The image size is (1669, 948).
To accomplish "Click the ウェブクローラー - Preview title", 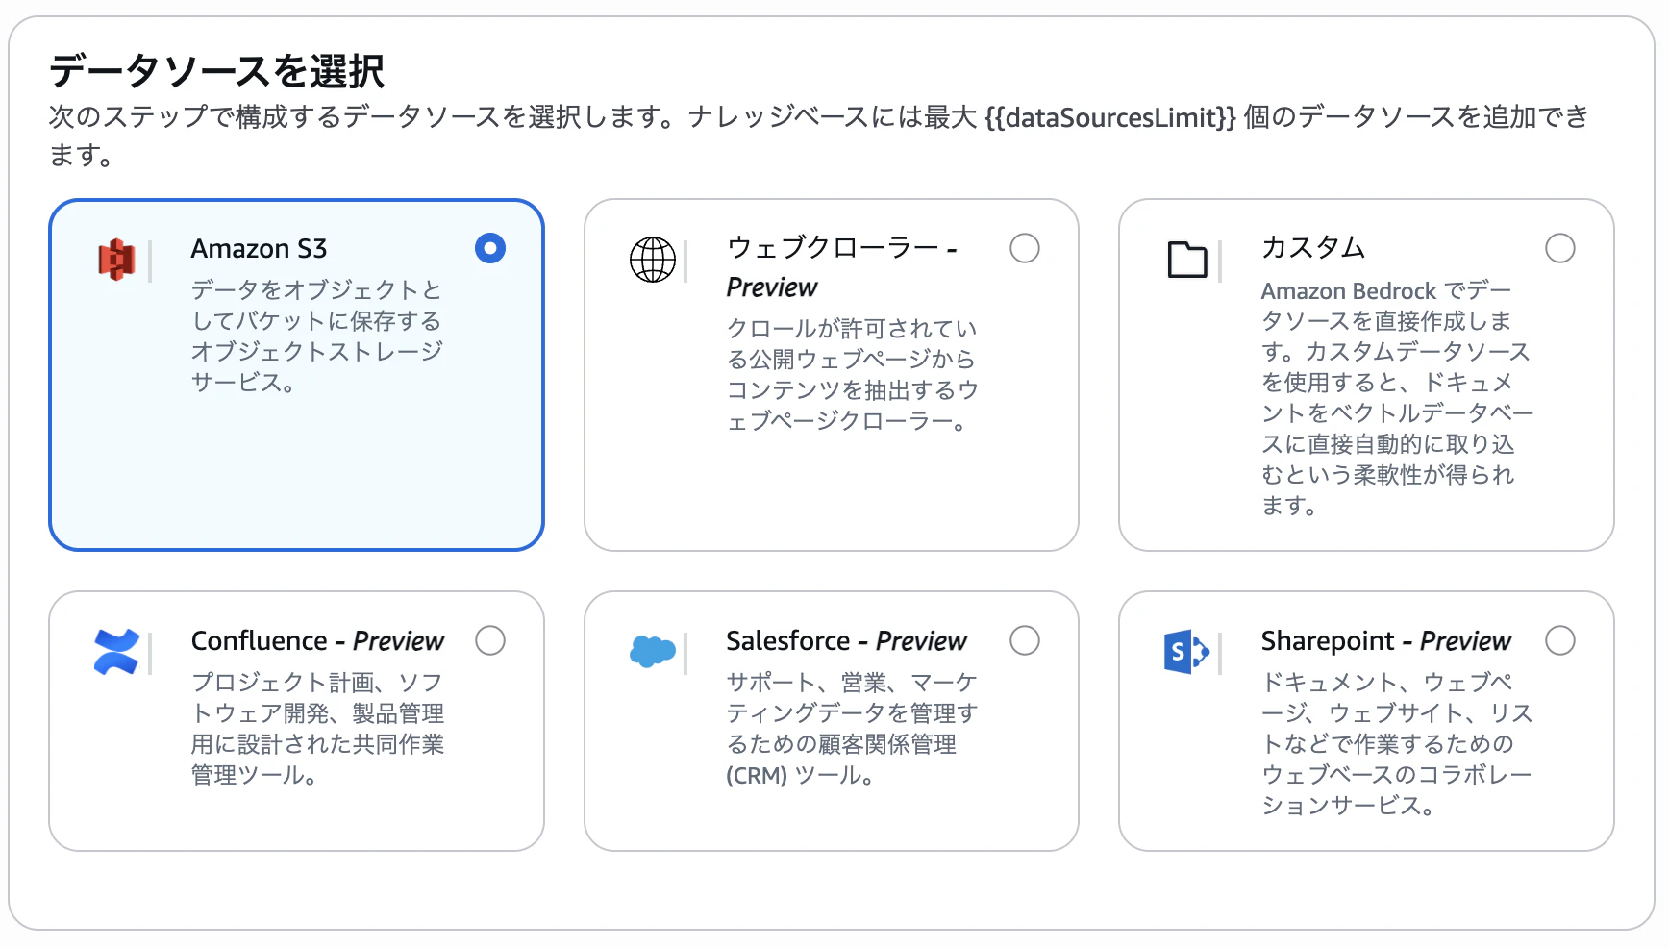I will 842,267.
